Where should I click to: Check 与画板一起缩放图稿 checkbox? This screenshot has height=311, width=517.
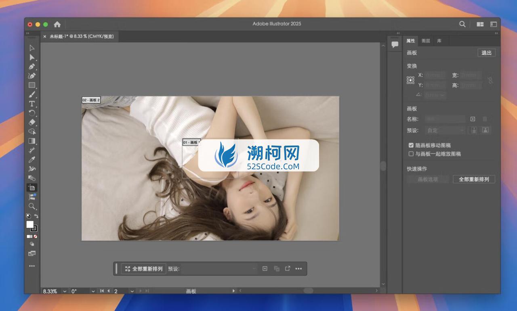pos(411,154)
